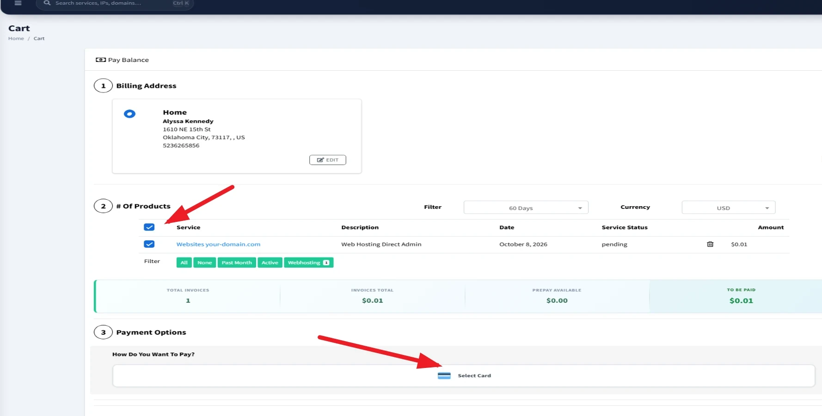The width and height of the screenshot is (822, 416).
Task: Click the Description column header
Action: (x=360, y=227)
